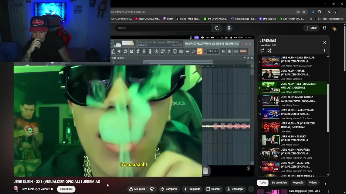Subscribe with the Suscribirse button

66,189
